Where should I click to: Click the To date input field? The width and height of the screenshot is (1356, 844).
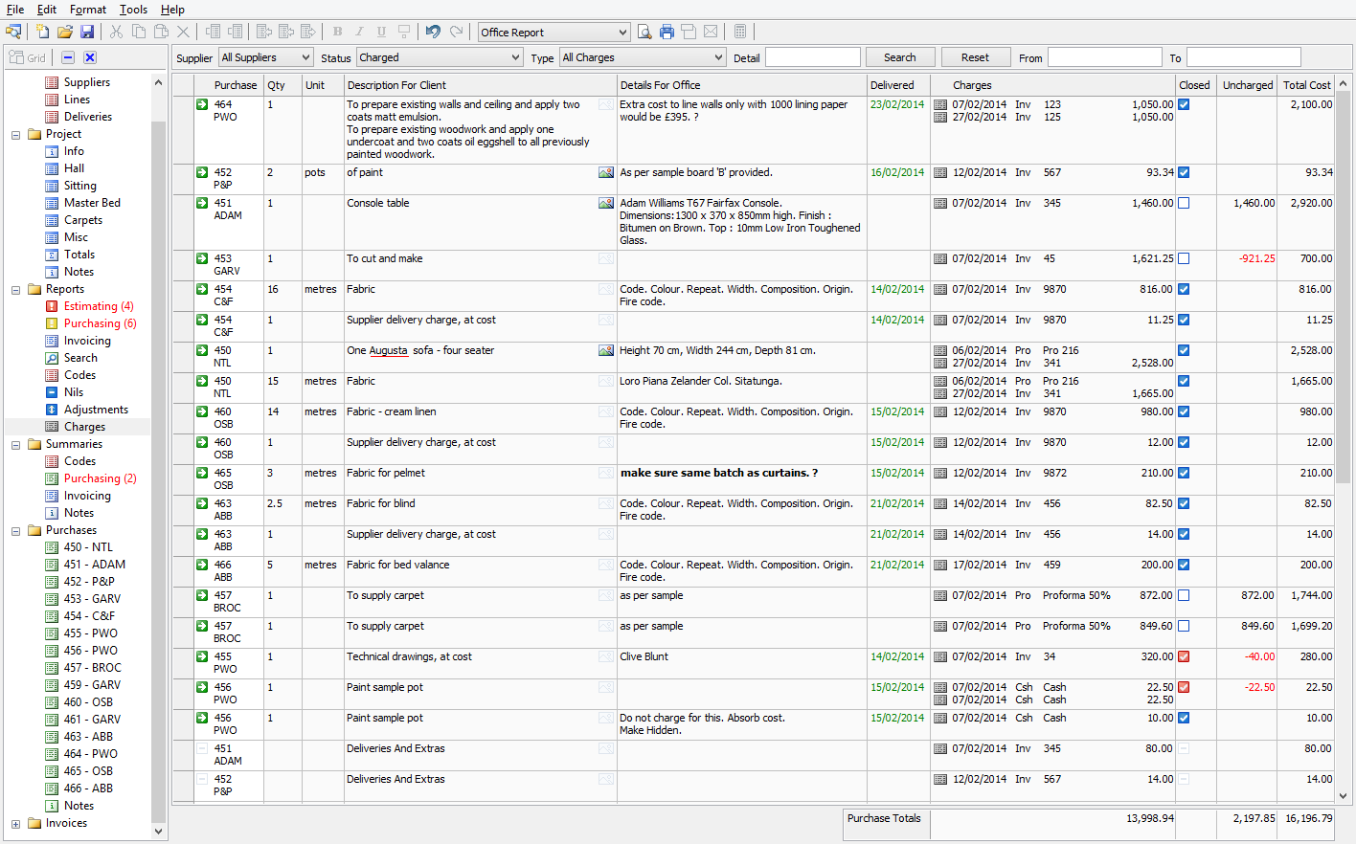point(1243,57)
